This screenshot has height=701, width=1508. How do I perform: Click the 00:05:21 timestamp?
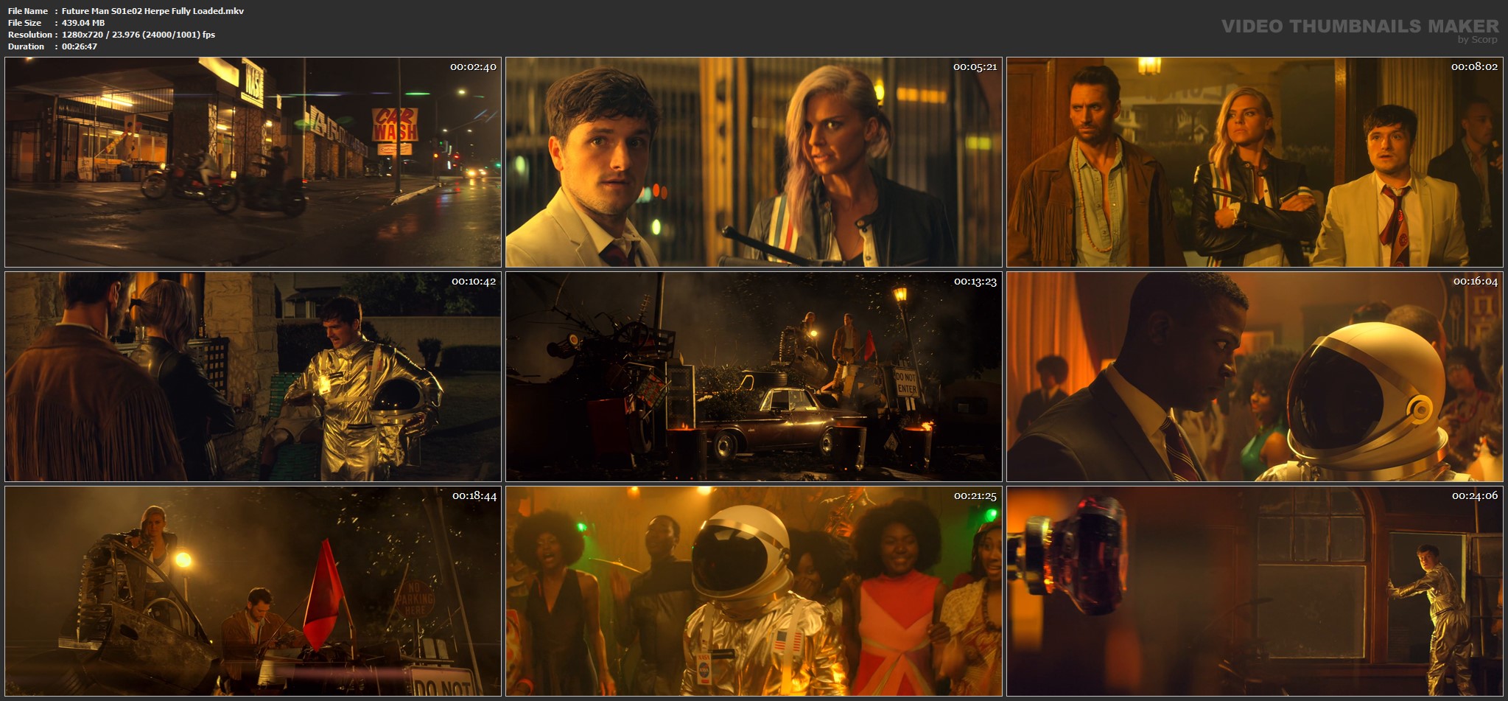coord(975,67)
